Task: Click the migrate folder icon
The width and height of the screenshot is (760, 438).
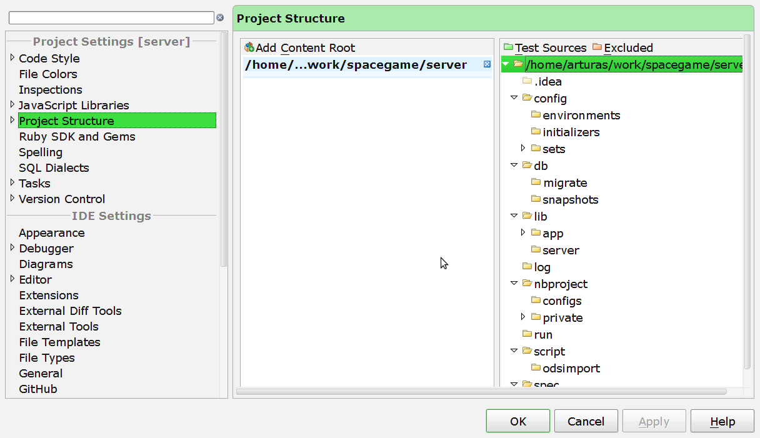Action: (x=536, y=182)
